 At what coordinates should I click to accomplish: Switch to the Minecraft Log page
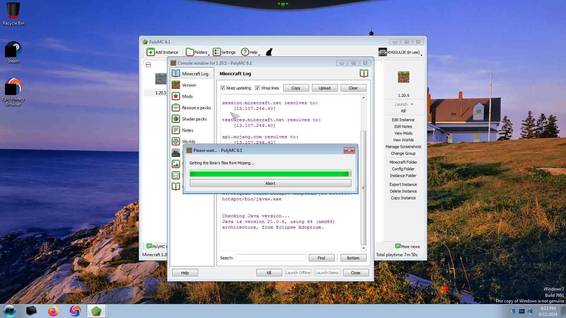tap(192, 74)
